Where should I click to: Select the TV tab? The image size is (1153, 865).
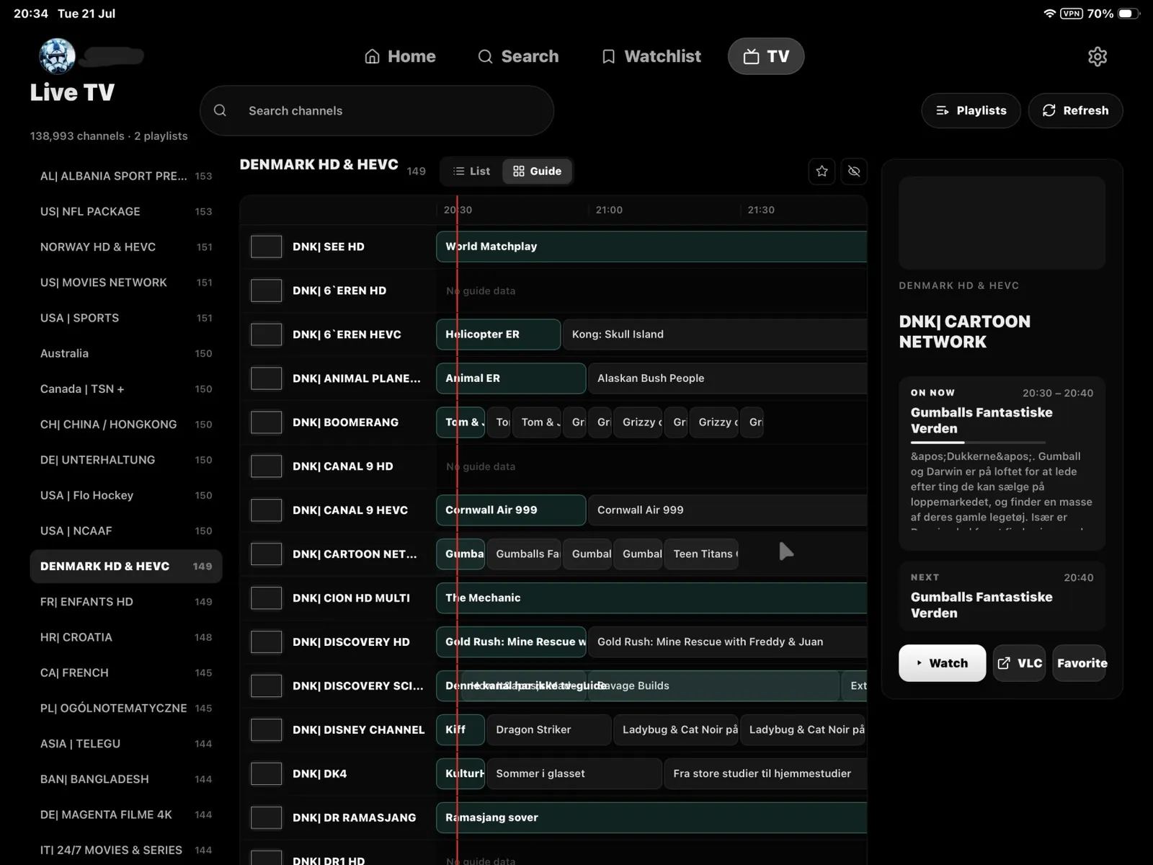pos(766,56)
